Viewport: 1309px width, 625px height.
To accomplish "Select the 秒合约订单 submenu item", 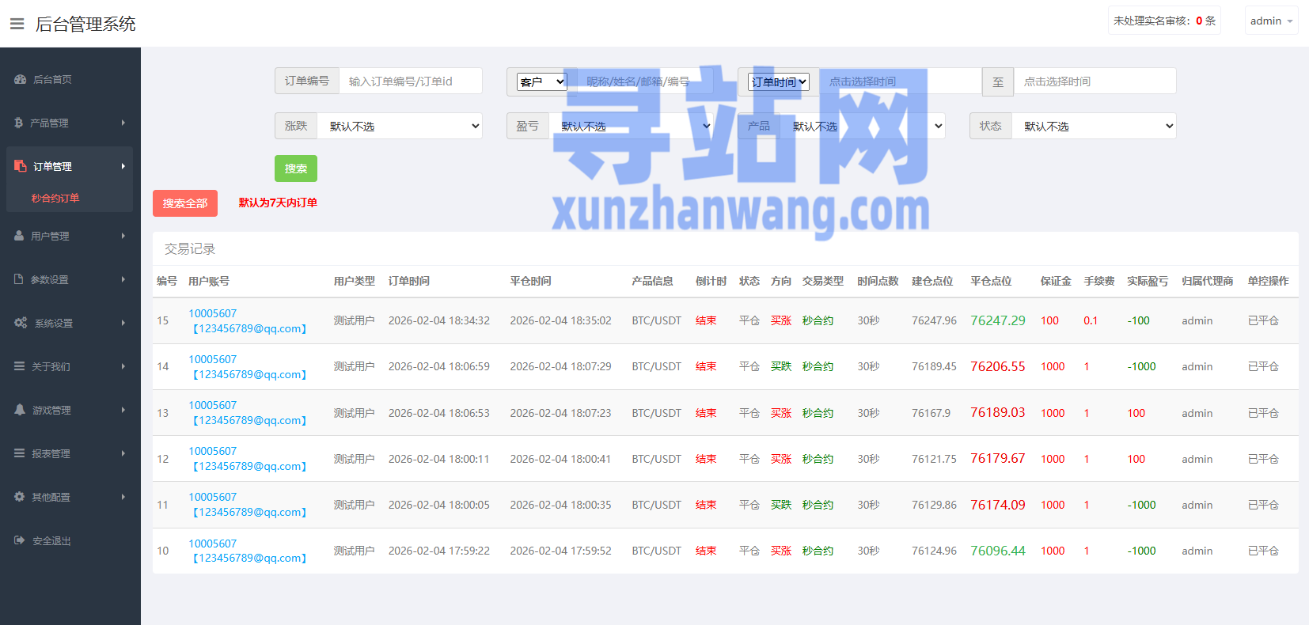I will (55, 198).
